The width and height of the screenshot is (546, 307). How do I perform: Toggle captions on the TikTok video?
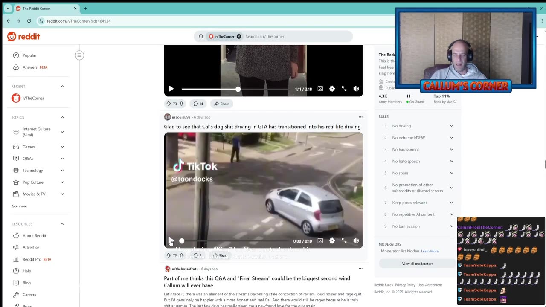[320, 241]
